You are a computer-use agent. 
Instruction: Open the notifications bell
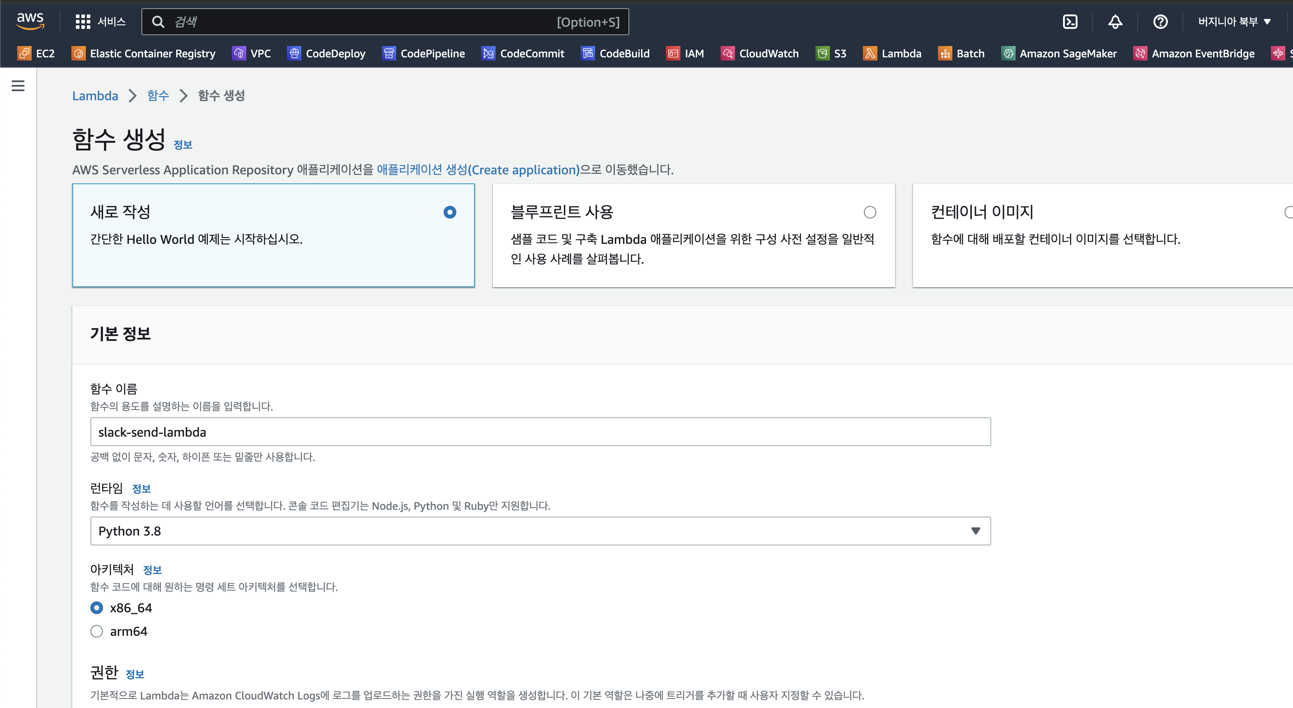click(1115, 22)
